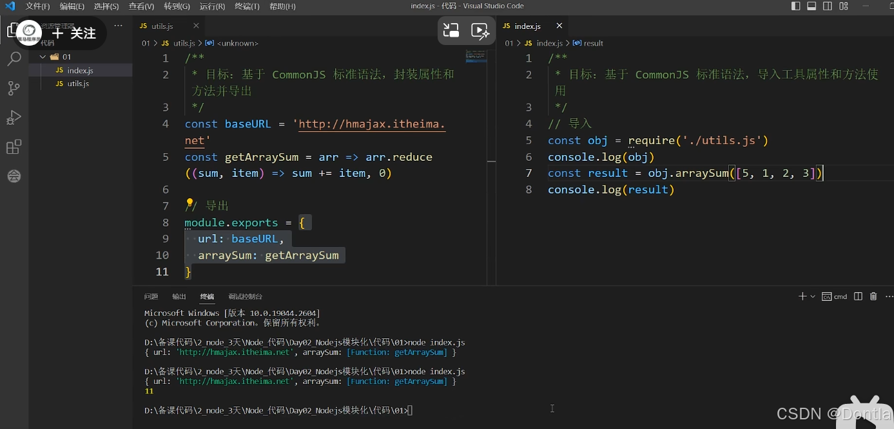Open the Extensions view

pyautogui.click(x=14, y=147)
